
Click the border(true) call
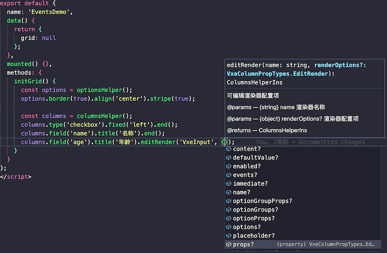tap(70, 99)
